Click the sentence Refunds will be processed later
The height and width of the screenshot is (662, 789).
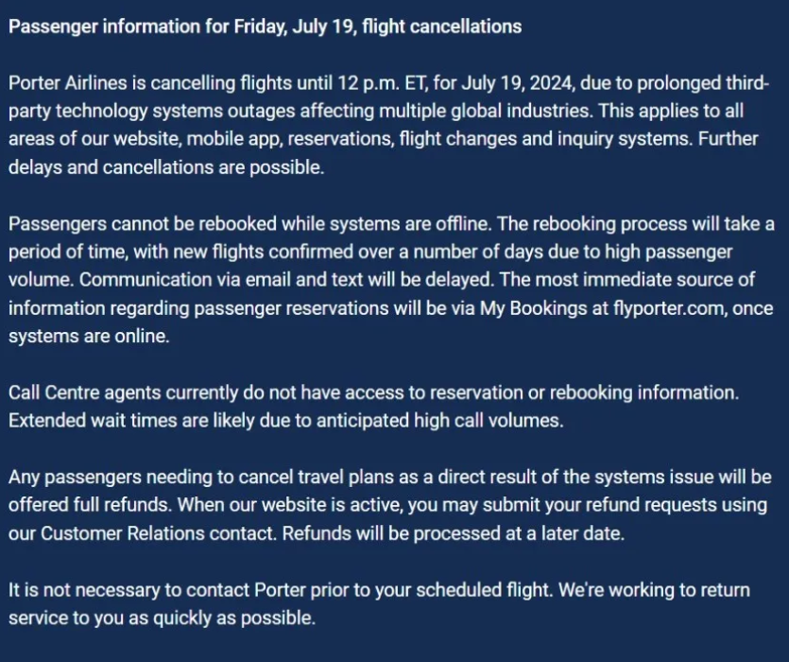454,533
